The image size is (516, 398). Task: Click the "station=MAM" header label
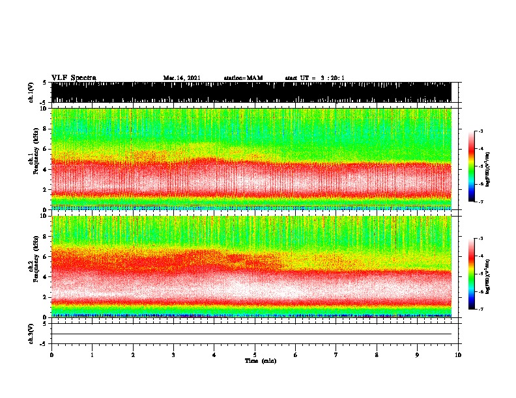243,78
